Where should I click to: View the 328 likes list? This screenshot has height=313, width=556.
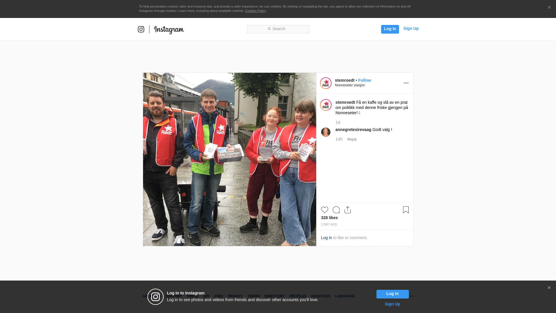pyautogui.click(x=329, y=218)
